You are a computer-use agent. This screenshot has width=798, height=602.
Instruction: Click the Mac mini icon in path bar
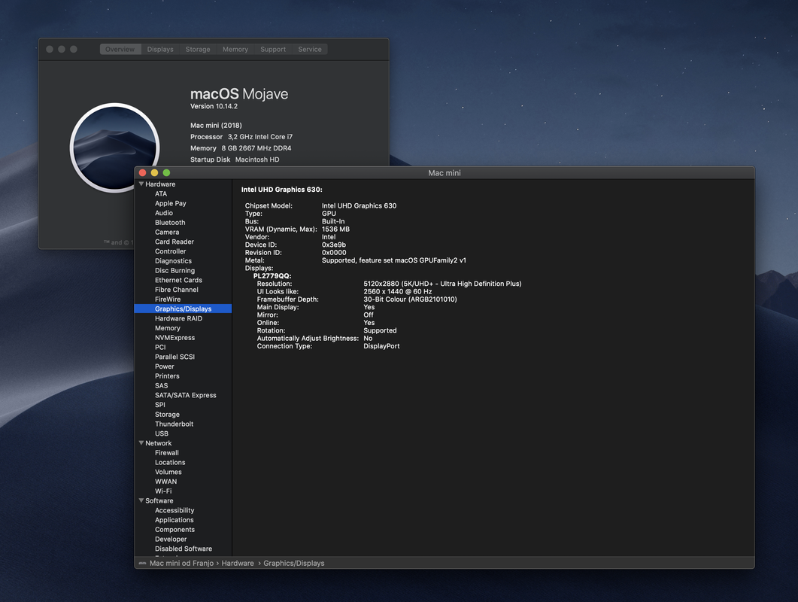click(142, 564)
